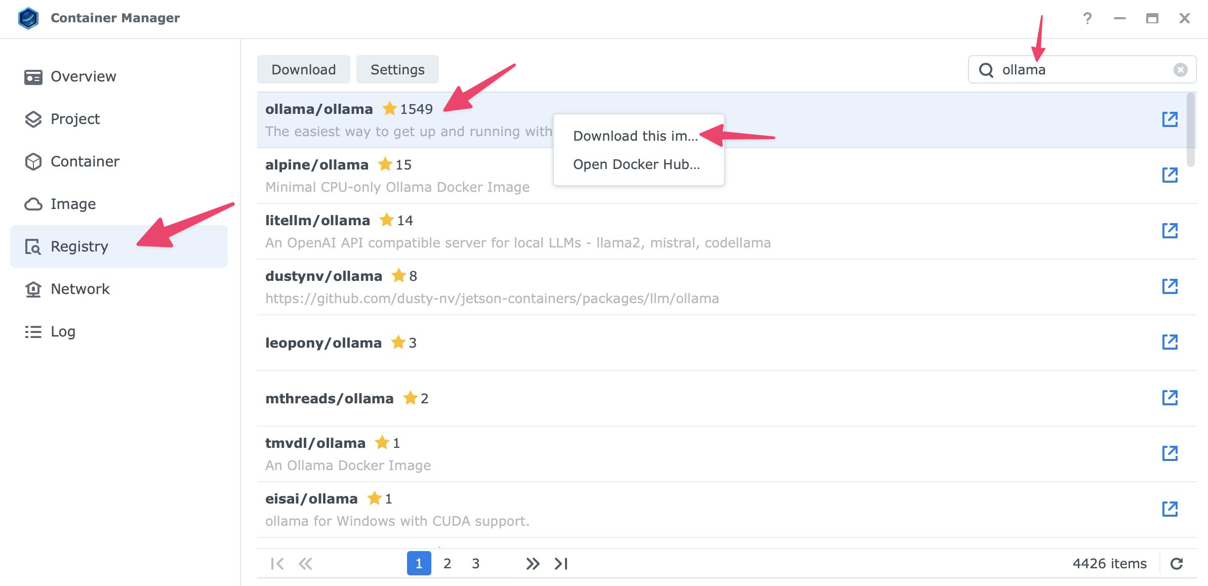This screenshot has height=586, width=1208.
Task: Switch to the Container section
Action: (85, 161)
